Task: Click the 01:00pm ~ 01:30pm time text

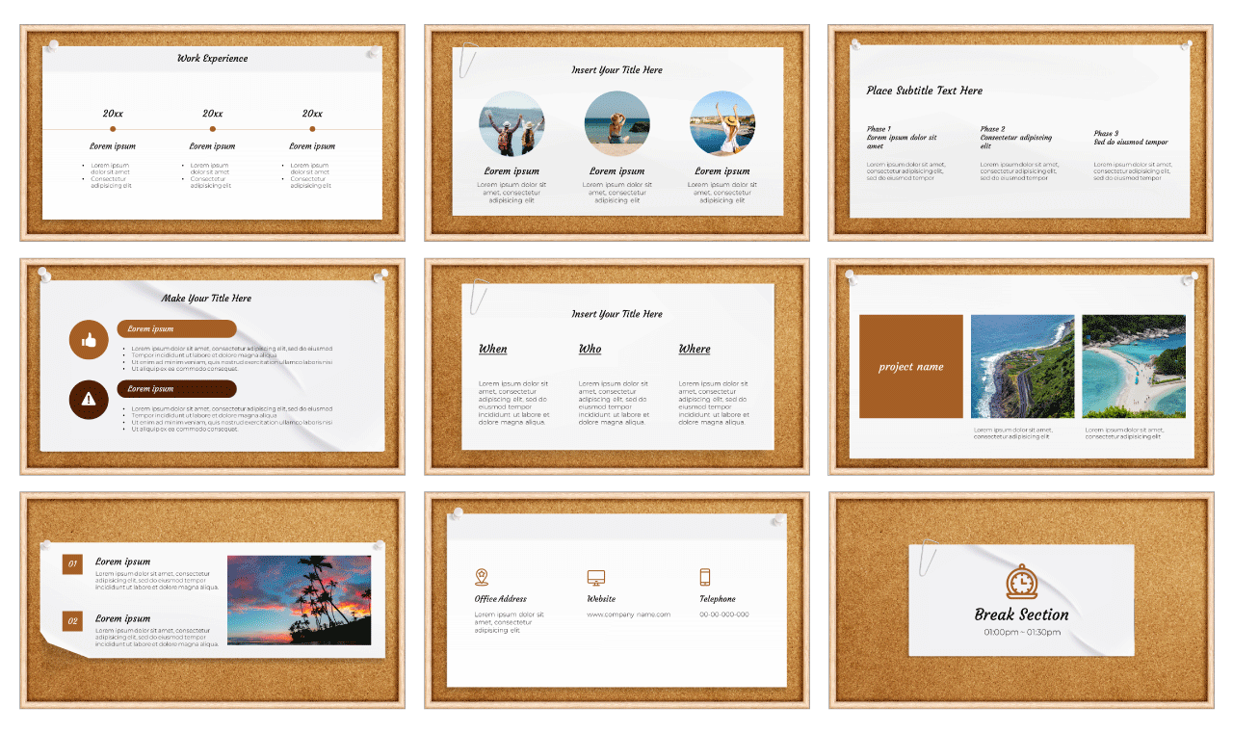Action: click(1022, 633)
